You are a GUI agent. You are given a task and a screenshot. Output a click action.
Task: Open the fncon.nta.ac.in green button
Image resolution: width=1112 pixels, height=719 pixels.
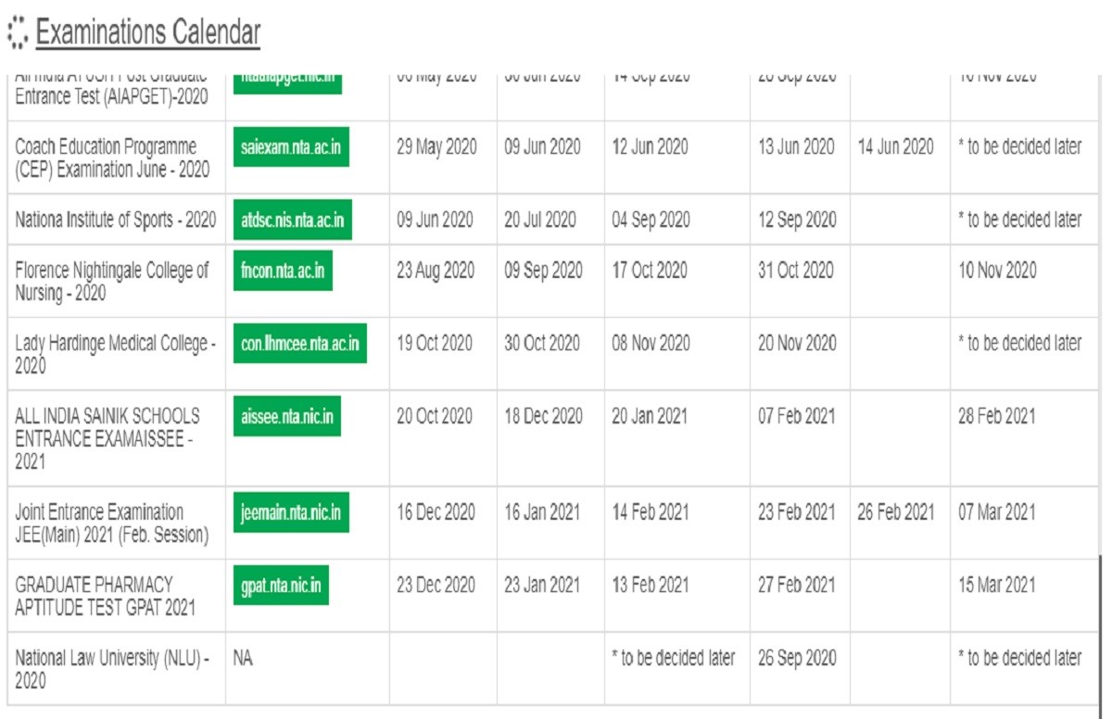tap(283, 271)
